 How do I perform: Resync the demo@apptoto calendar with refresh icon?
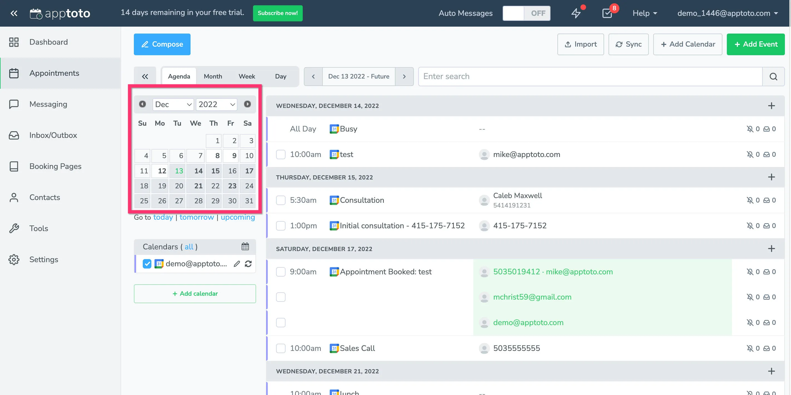point(248,264)
